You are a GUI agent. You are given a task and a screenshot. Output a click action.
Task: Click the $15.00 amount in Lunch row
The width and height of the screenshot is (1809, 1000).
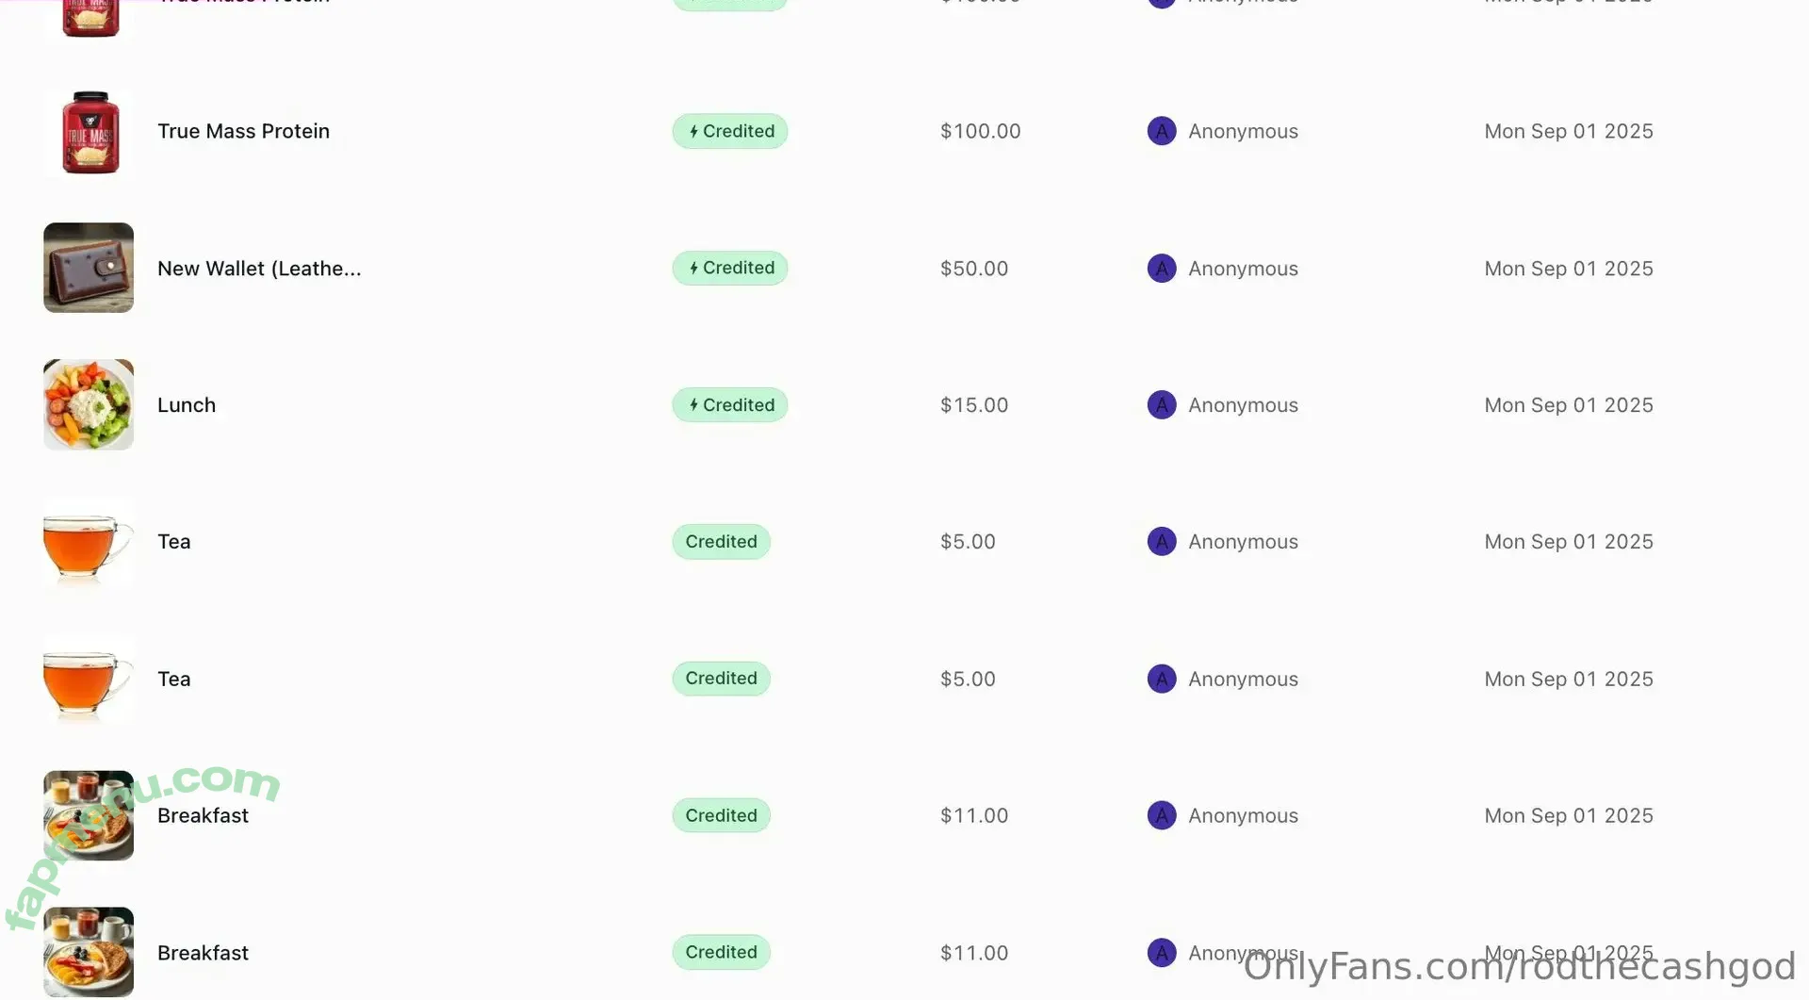[973, 405]
